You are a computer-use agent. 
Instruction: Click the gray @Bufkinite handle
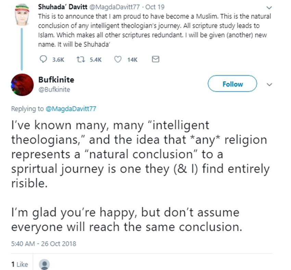pyautogui.click(x=54, y=90)
